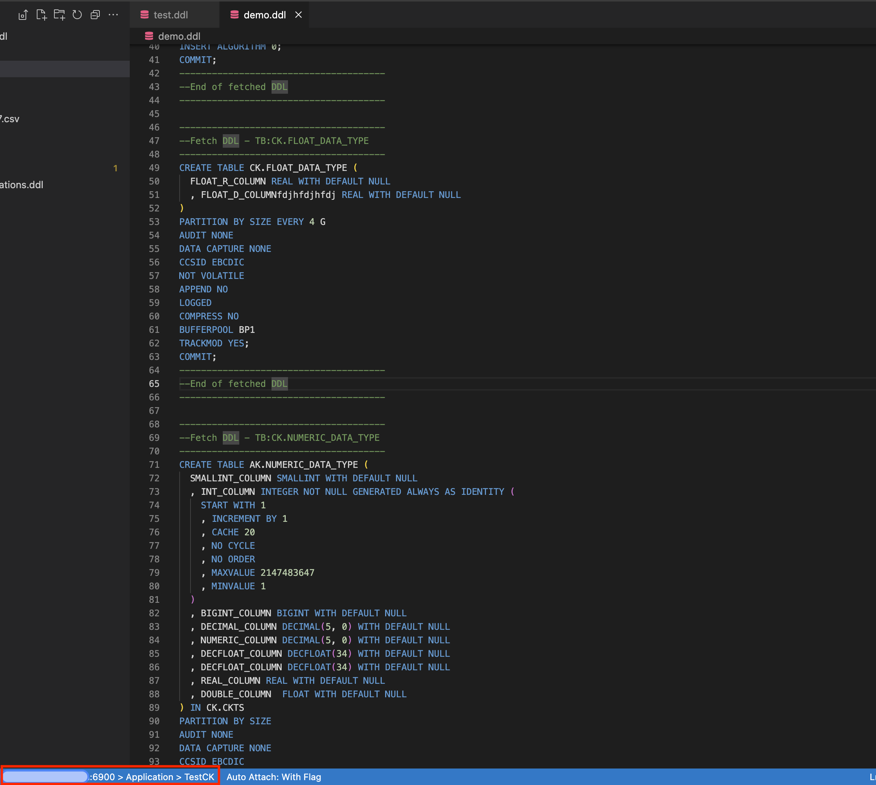Close the demo.ddl tab
876x785 pixels.
pyautogui.click(x=298, y=15)
